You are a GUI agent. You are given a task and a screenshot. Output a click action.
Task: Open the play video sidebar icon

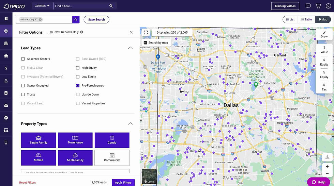pos(6,118)
